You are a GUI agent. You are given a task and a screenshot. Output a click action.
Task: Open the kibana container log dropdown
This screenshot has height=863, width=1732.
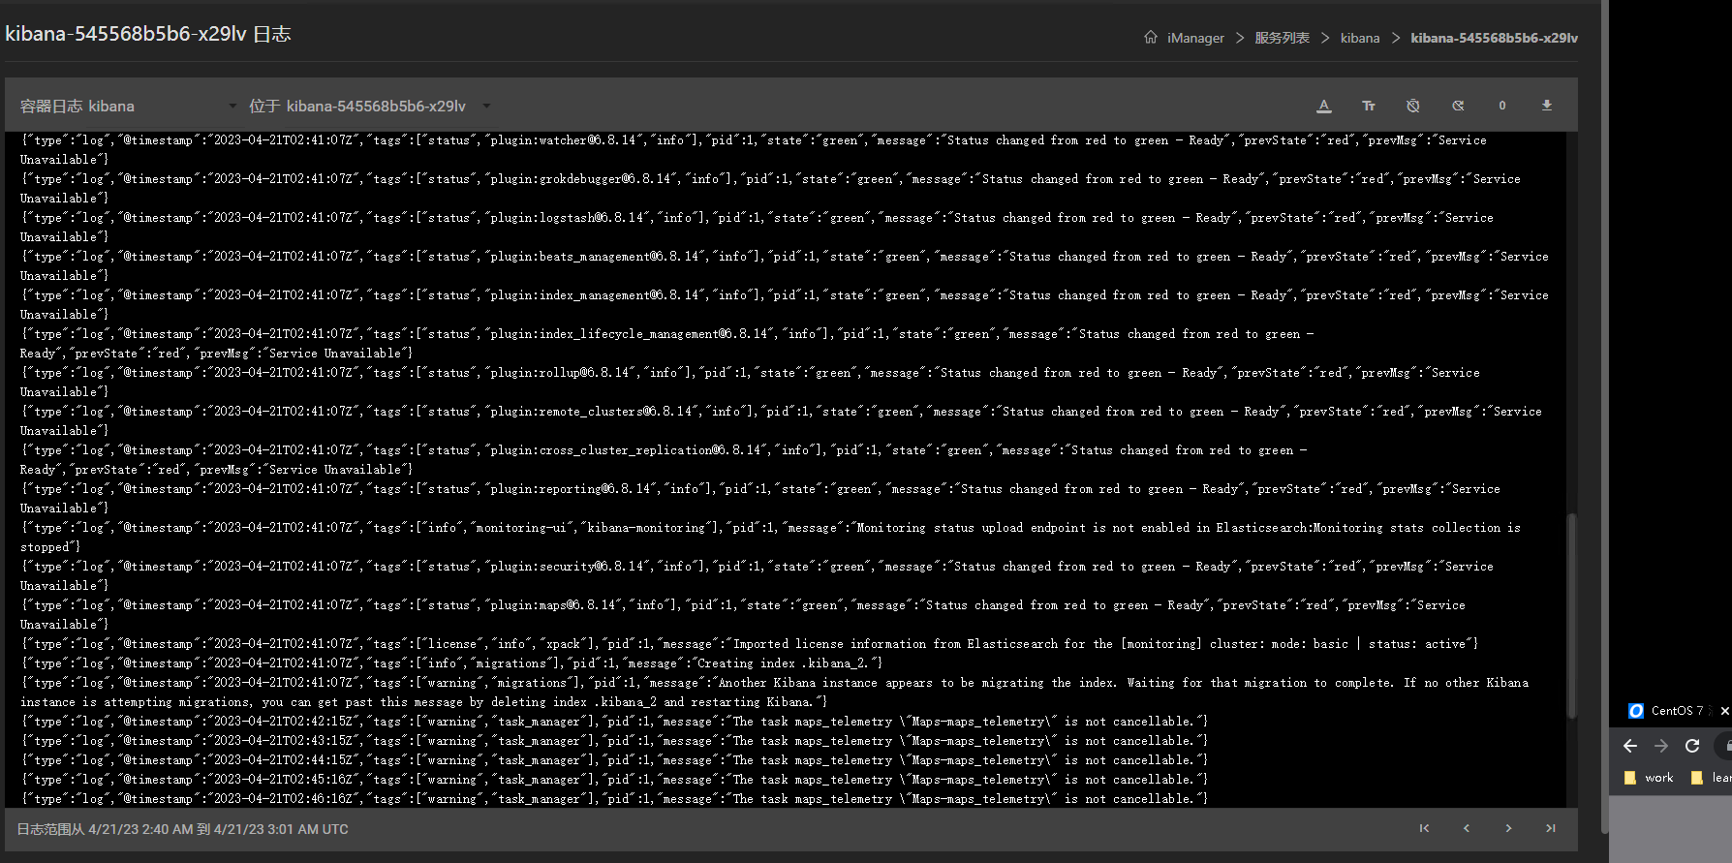pos(128,106)
